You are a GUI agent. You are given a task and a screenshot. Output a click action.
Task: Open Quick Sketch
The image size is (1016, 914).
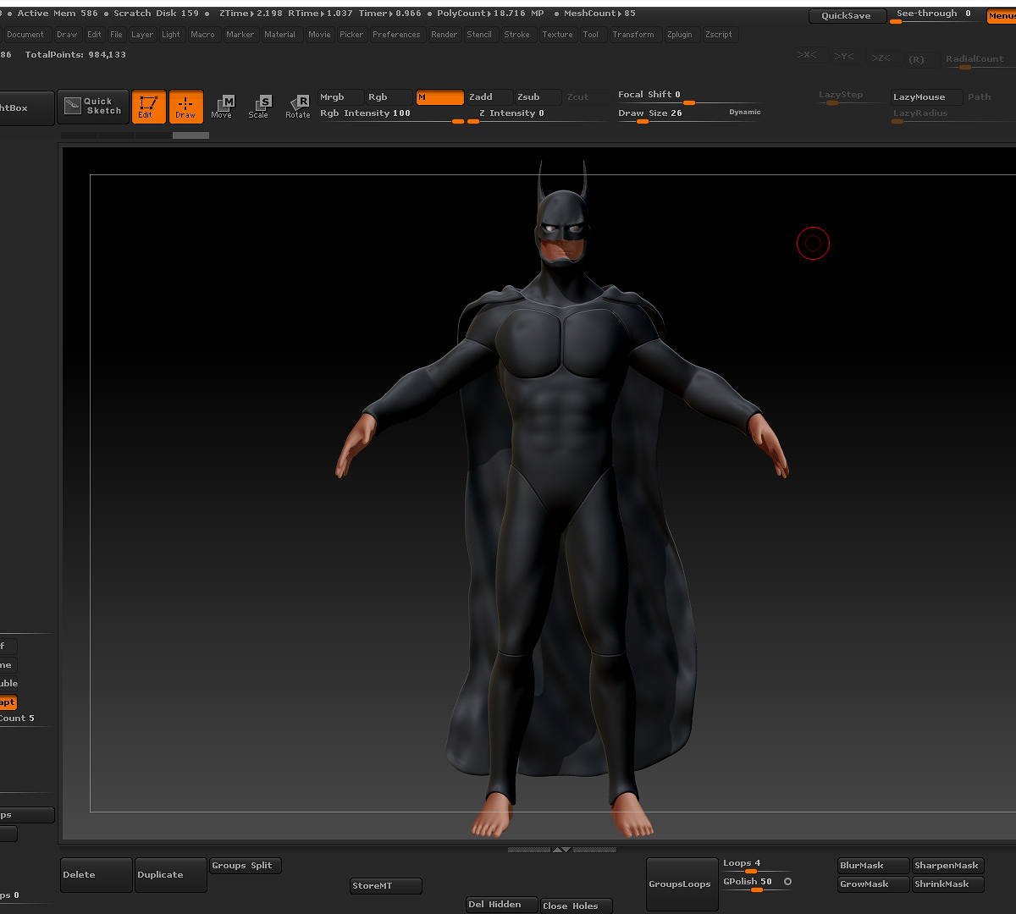tap(94, 107)
